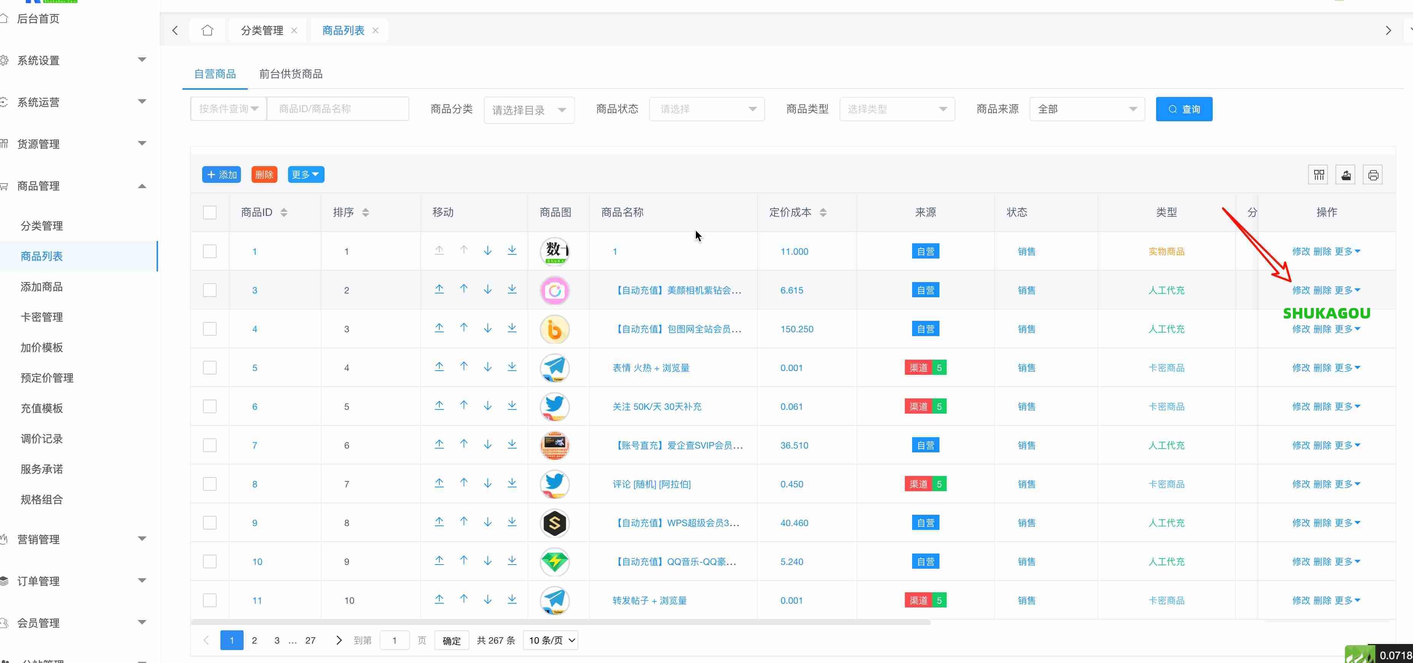Click the print icon above the table
Image resolution: width=1413 pixels, height=663 pixels.
click(1373, 174)
